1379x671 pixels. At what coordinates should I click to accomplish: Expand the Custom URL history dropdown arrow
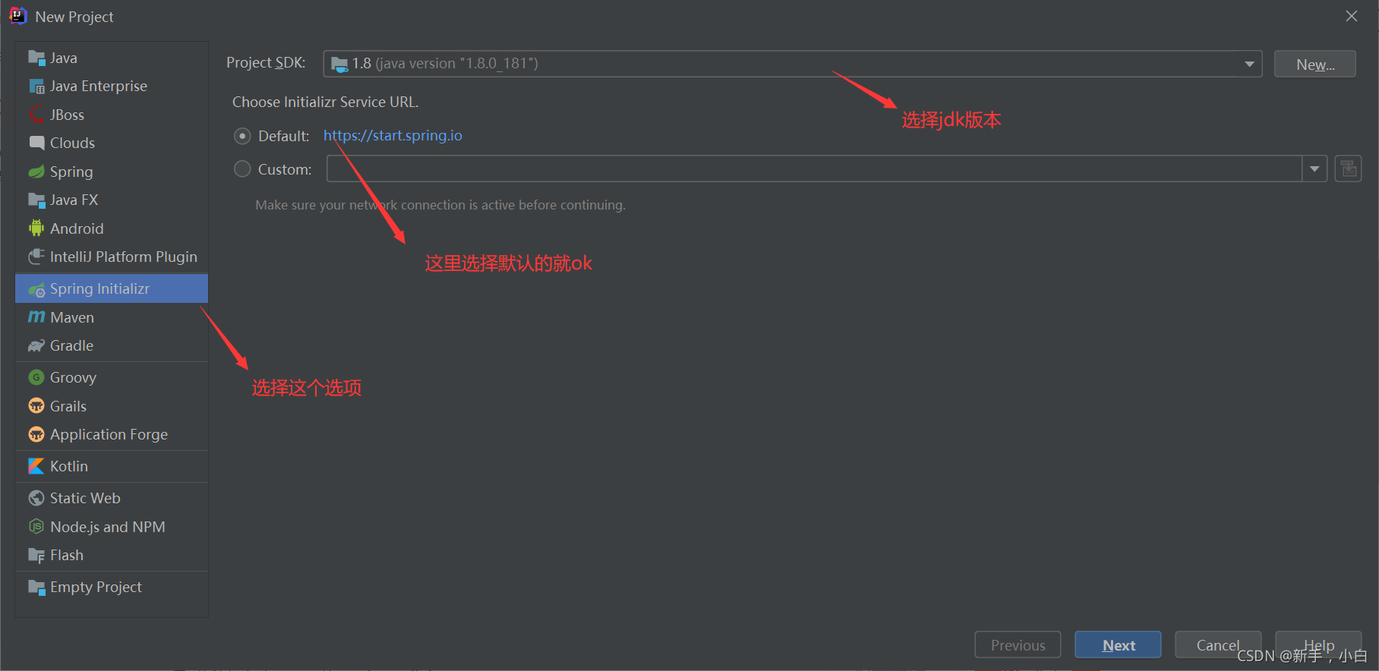[x=1314, y=169]
